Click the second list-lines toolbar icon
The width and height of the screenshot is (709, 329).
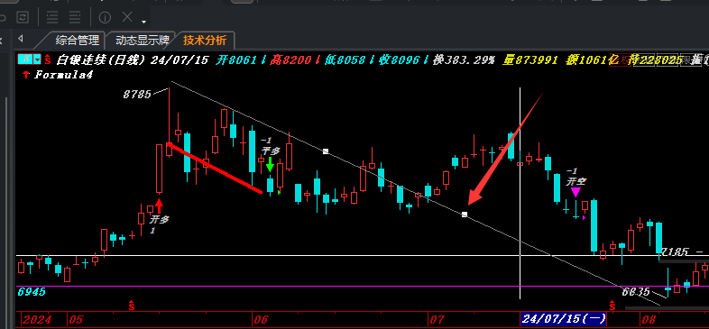click(x=75, y=18)
